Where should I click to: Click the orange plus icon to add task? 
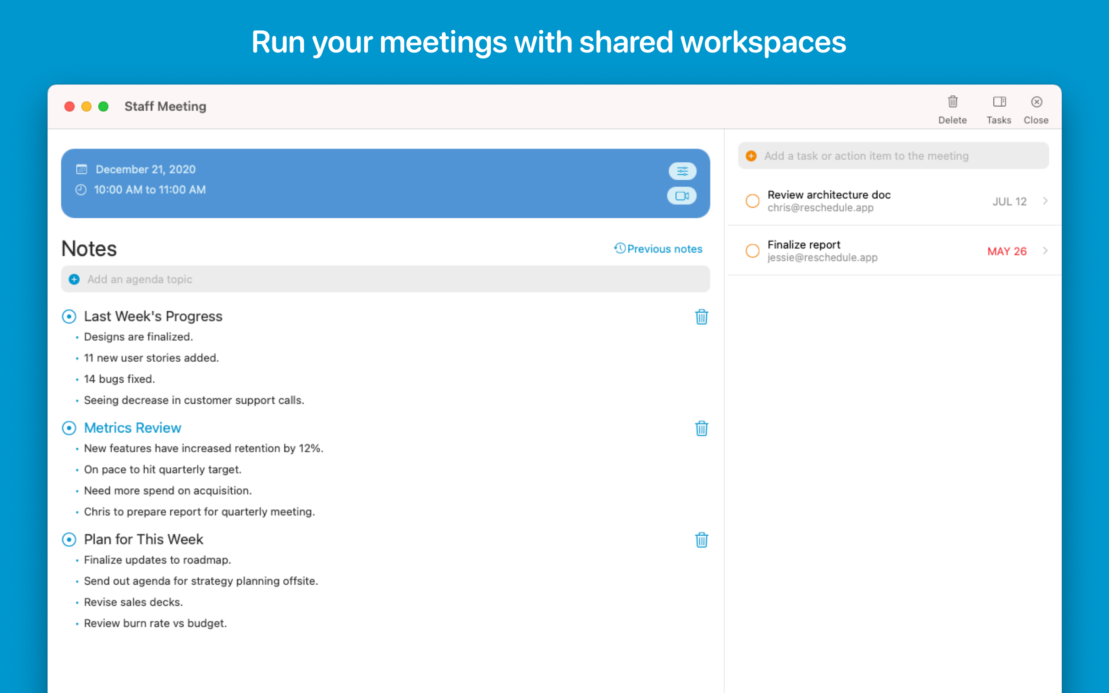pos(751,156)
